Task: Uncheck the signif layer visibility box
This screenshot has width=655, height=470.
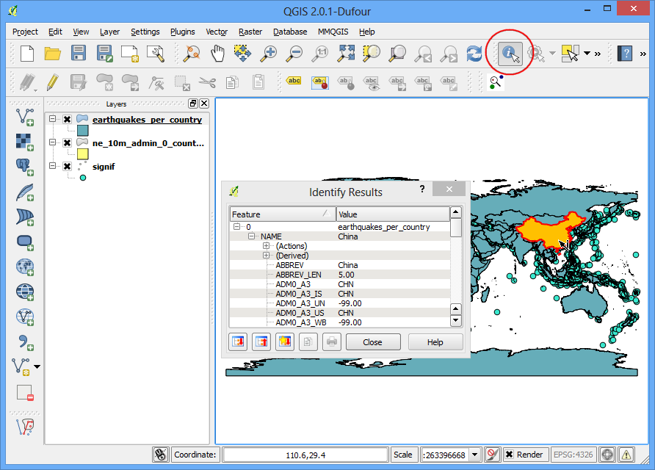Action: 68,166
